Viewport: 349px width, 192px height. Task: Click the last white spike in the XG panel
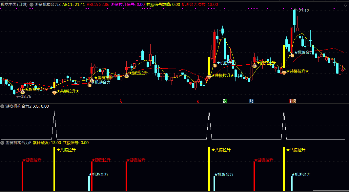284,125
